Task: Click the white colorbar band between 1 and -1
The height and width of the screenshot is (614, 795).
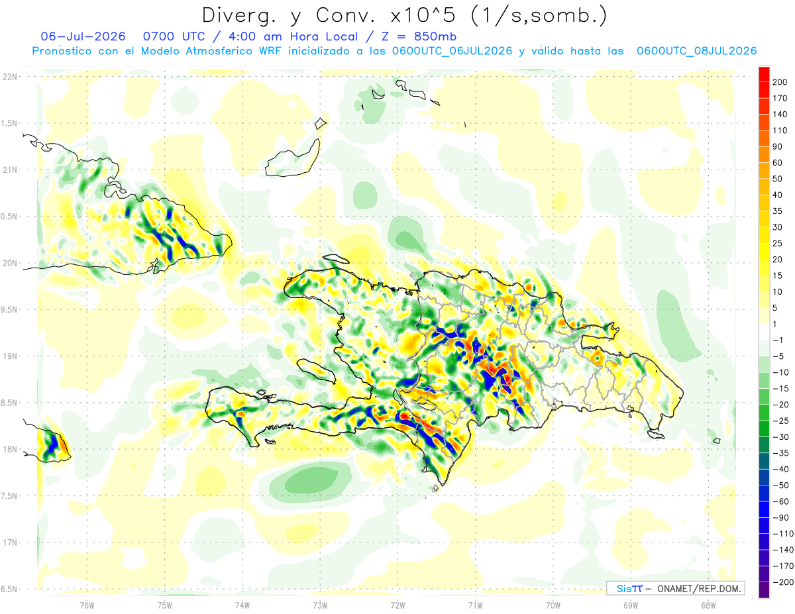Action: (x=764, y=332)
